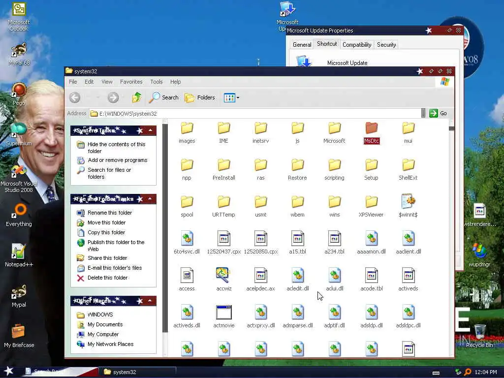The height and width of the screenshot is (378, 504).
Task: Open the Recycle Bin desktop icon
Action: (479, 336)
